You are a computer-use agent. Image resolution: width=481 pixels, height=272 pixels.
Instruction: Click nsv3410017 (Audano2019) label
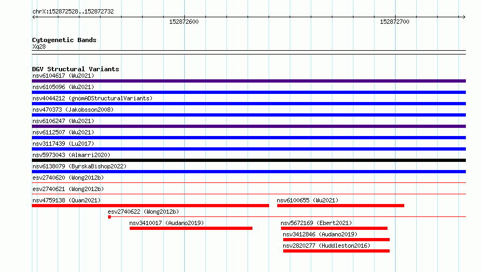pyautogui.click(x=166, y=223)
